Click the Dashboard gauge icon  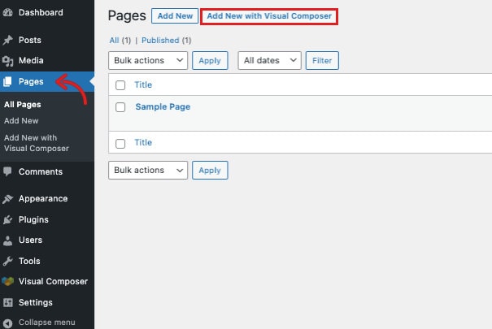coord(8,12)
